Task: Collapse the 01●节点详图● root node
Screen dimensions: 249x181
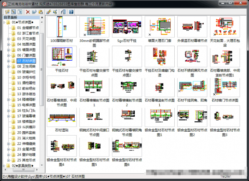Action: click(4, 22)
